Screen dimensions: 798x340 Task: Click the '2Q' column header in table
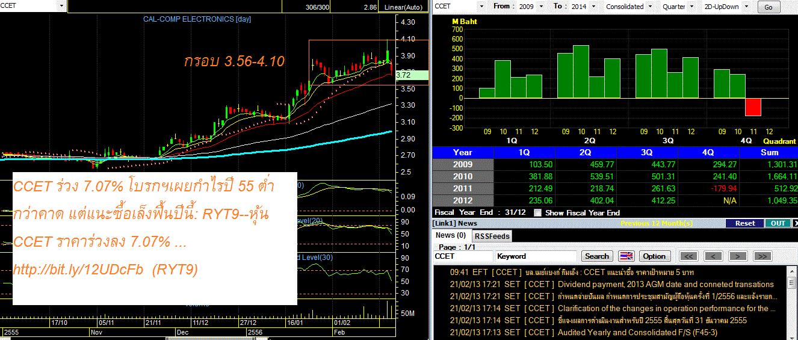click(585, 152)
